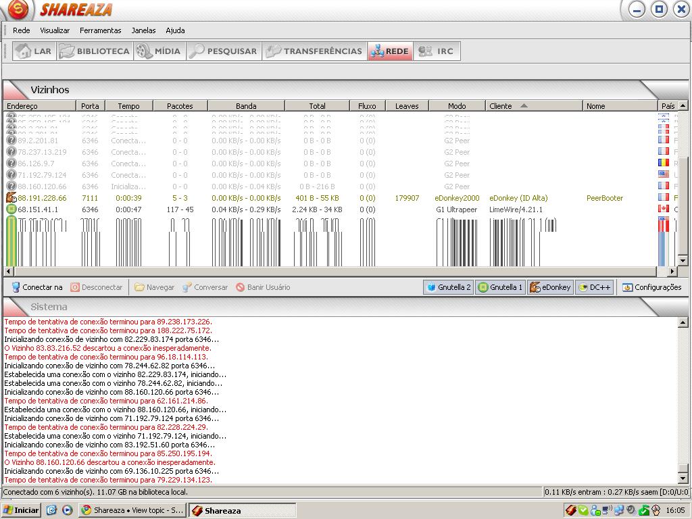Open the Biblioteca library tab
692x519 pixels.
(x=95, y=51)
